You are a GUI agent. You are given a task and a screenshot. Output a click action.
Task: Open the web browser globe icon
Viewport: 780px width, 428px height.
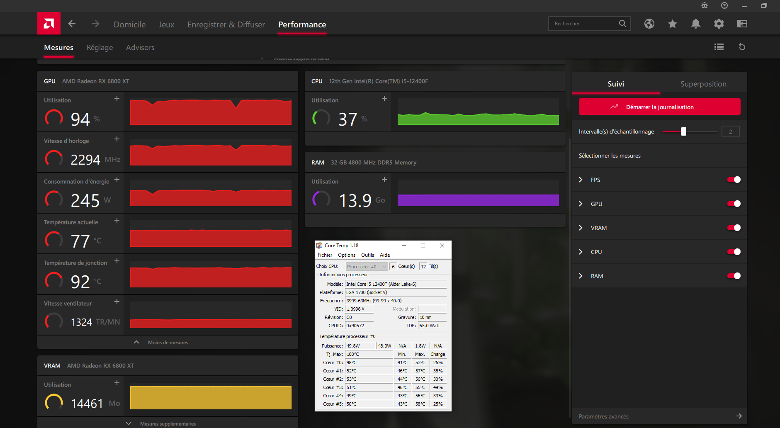click(649, 24)
